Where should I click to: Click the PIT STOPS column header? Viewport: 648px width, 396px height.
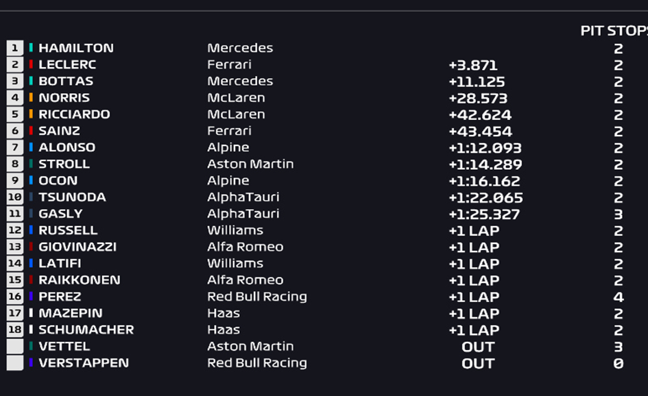(x=614, y=31)
